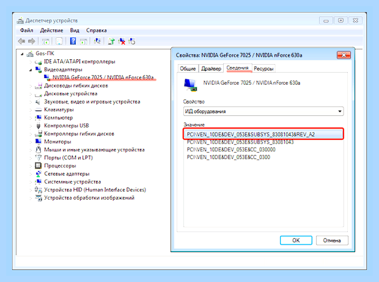Expand the Системные устройства node
379x282 pixels.
pos(31,182)
